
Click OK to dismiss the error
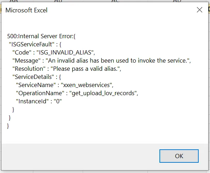(x=179, y=156)
